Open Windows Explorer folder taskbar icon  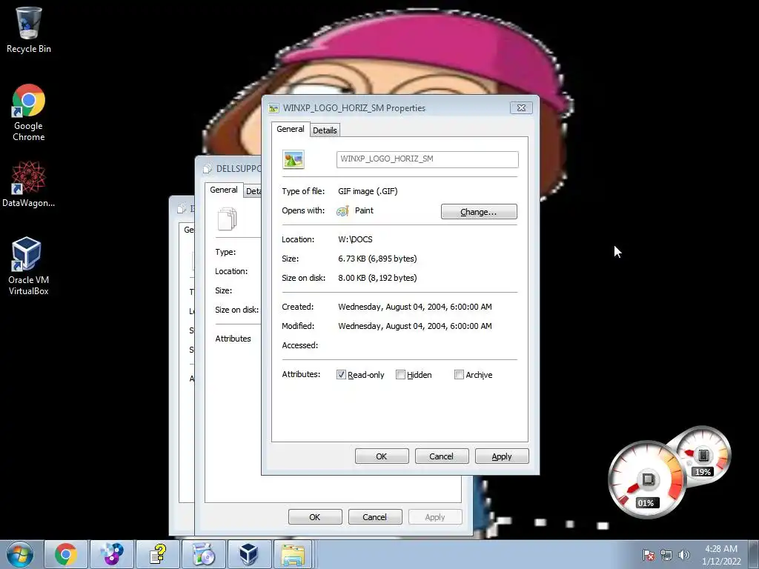(294, 554)
